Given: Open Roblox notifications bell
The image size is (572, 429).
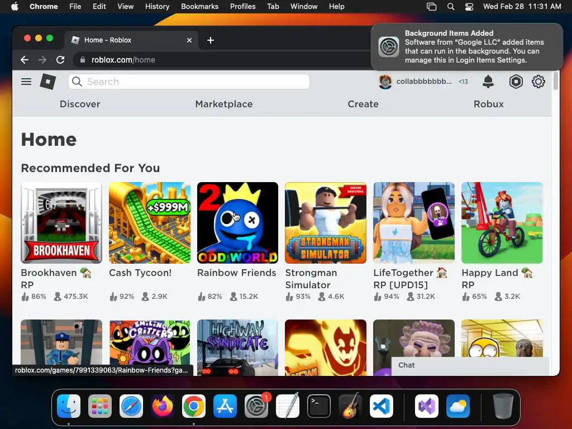Looking at the screenshot, I should pos(488,82).
